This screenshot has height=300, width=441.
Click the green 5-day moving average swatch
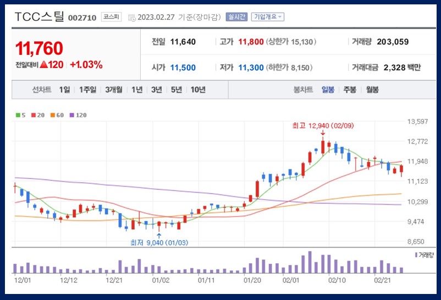tap(18, 115)
